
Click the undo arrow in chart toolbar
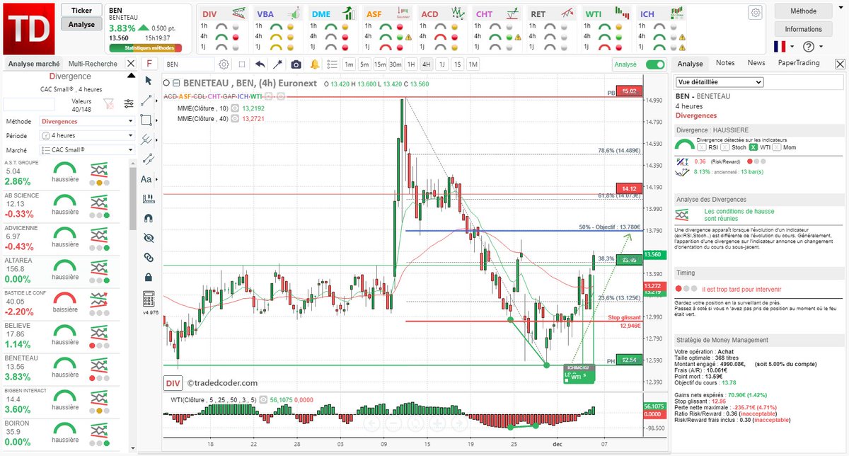click(x=260, y=64)
